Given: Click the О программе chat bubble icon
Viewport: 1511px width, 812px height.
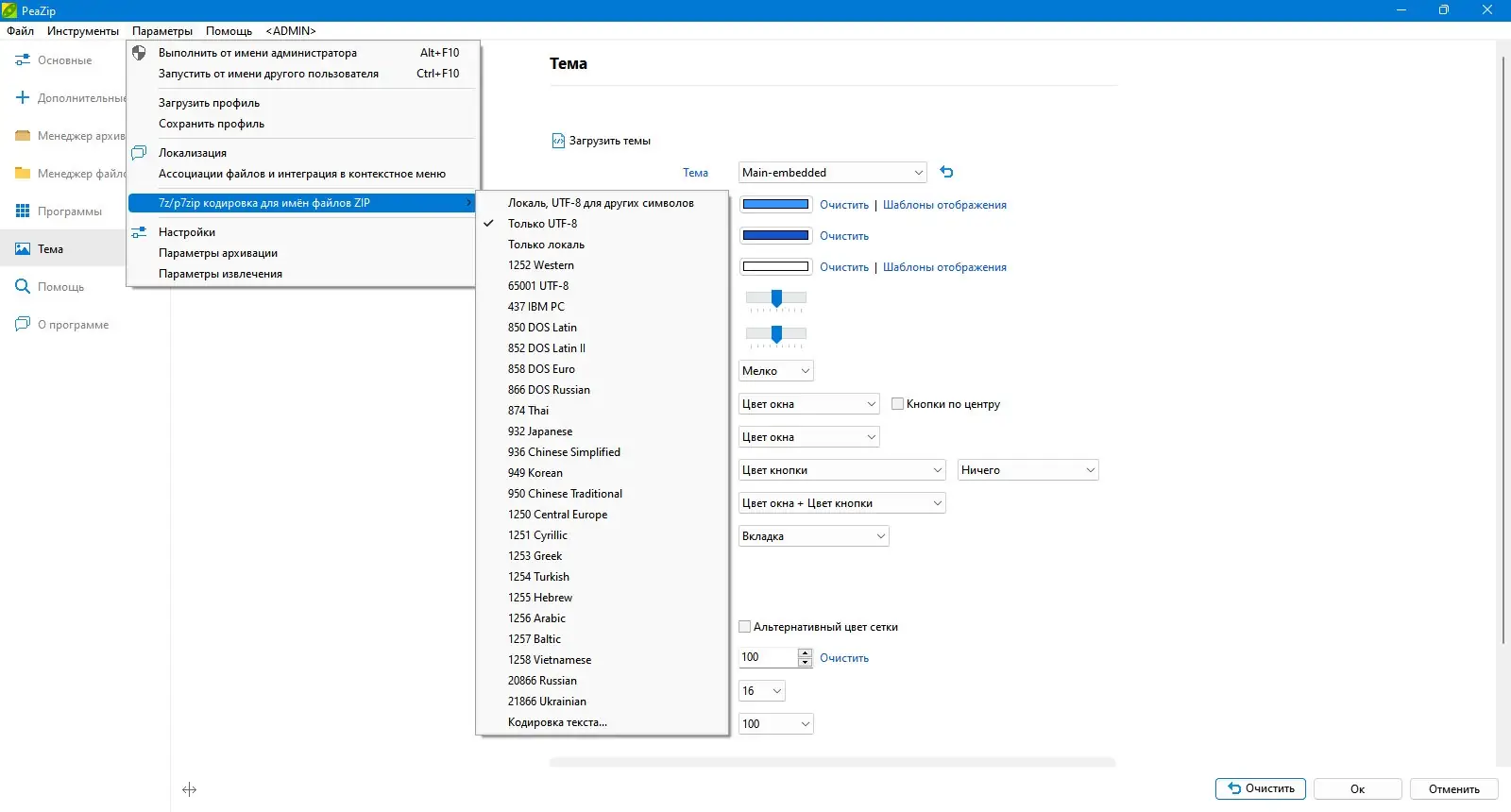Looking at the screenshot, I should pyautogui.click(x=23, y=324).
